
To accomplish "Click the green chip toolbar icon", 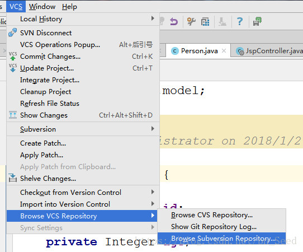I will click(x=257, y=21).
